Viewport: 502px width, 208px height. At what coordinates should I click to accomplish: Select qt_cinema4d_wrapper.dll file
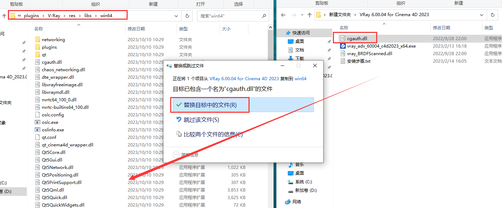(x=68, y=145)
